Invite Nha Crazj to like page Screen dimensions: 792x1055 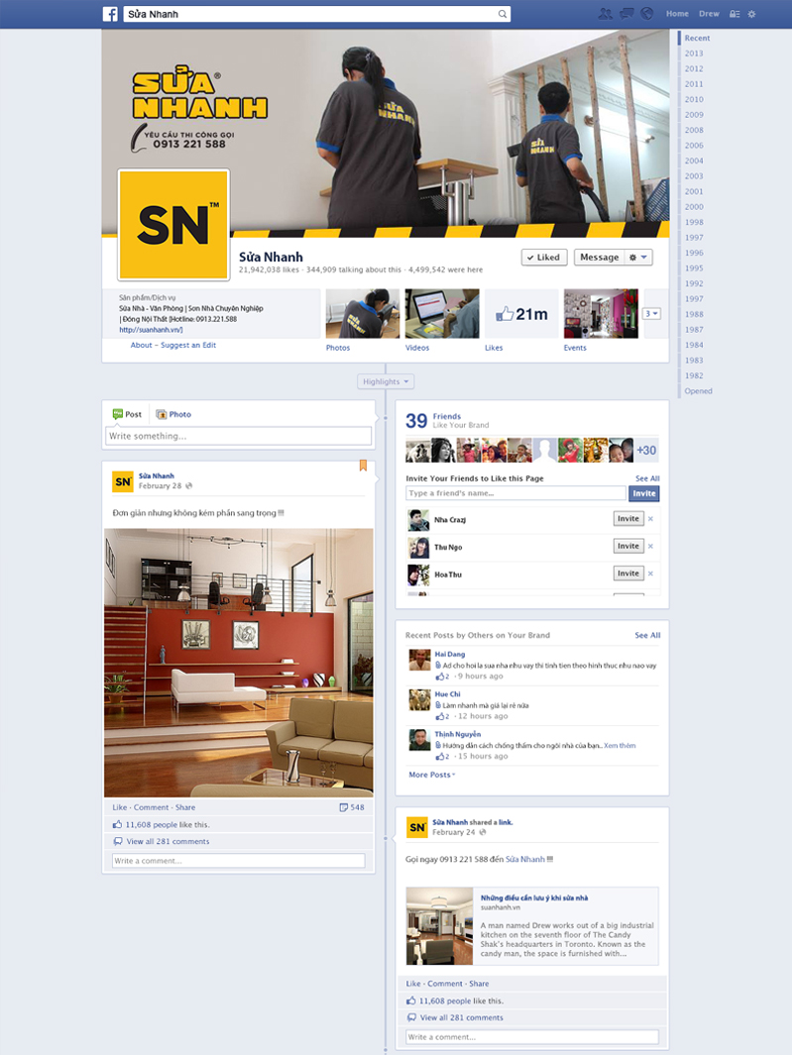(x=628, y=519)
